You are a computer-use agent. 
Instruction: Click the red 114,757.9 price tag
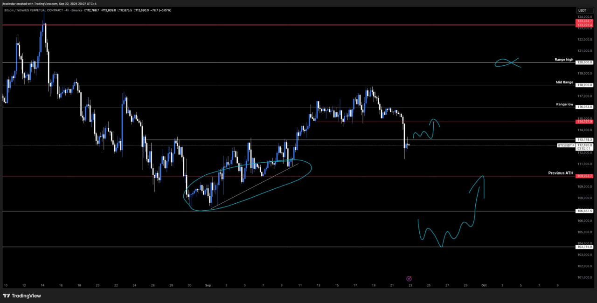[584, 122]
